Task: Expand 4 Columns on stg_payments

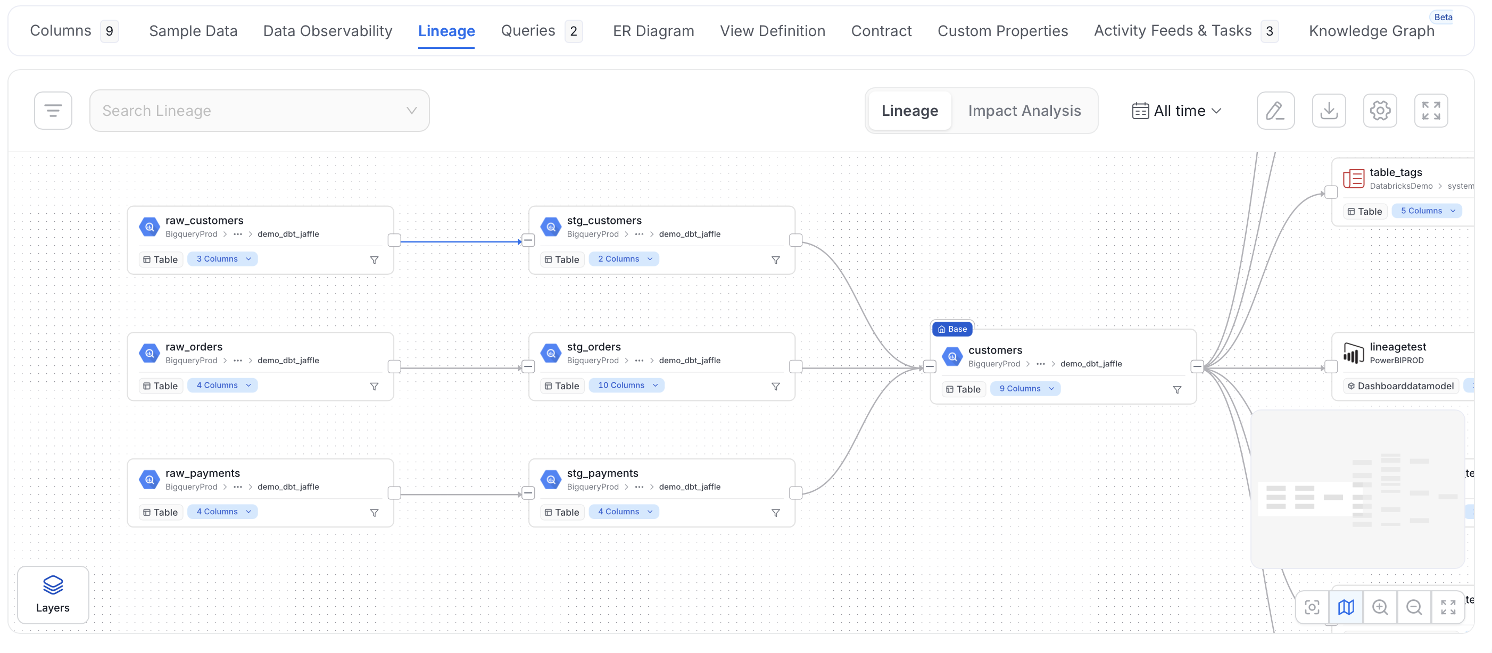Action: (x=624, y=511)
